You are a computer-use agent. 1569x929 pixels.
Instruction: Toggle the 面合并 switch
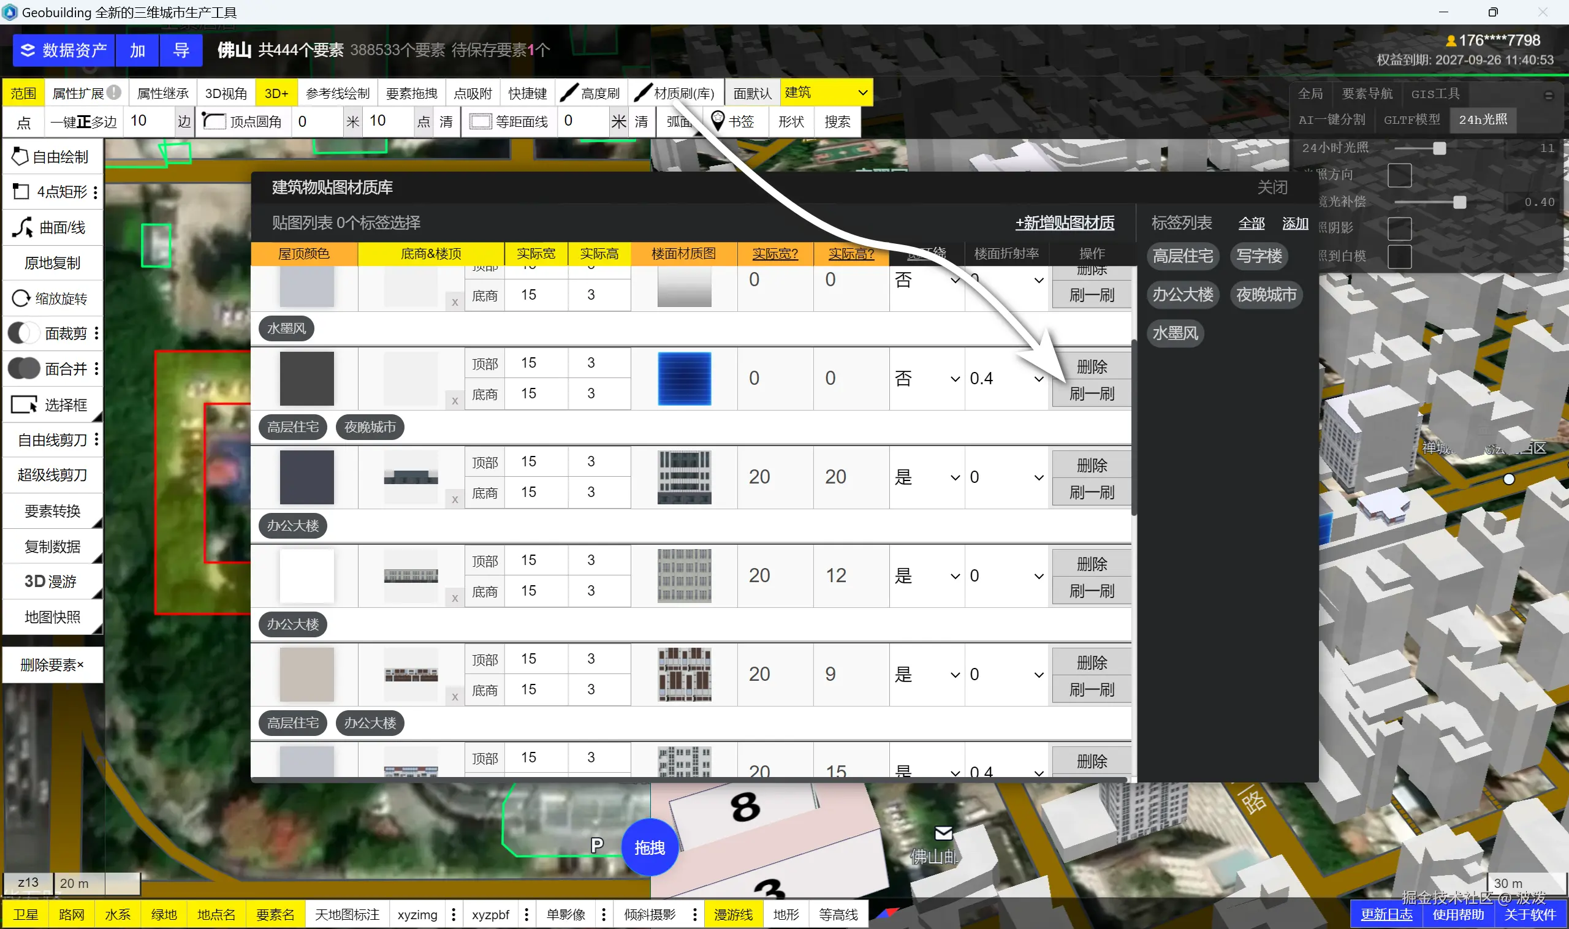(x=24, y=369)
